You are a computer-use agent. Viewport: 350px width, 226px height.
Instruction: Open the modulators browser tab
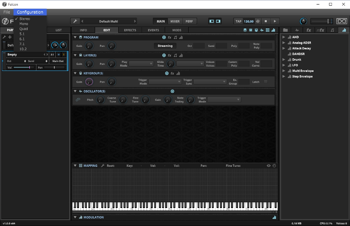(x=344, y=30)
